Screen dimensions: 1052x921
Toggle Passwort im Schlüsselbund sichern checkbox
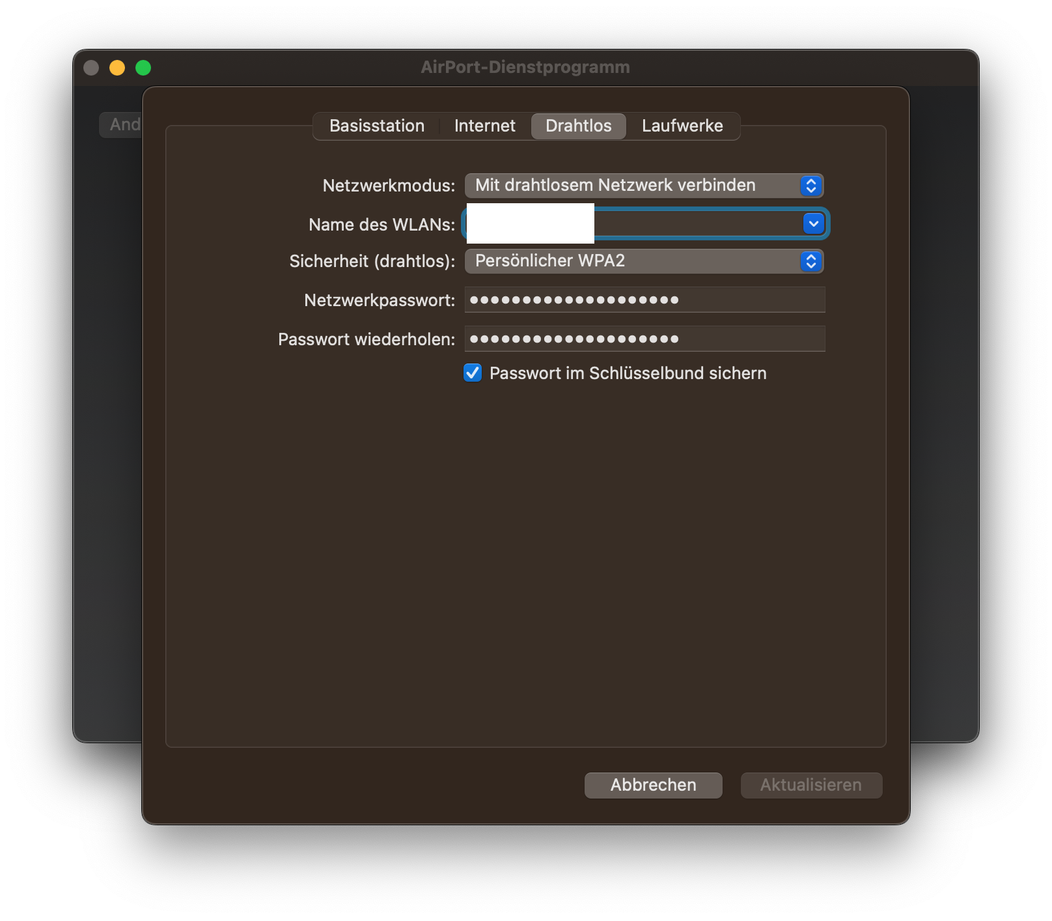(x=473, y=373)
